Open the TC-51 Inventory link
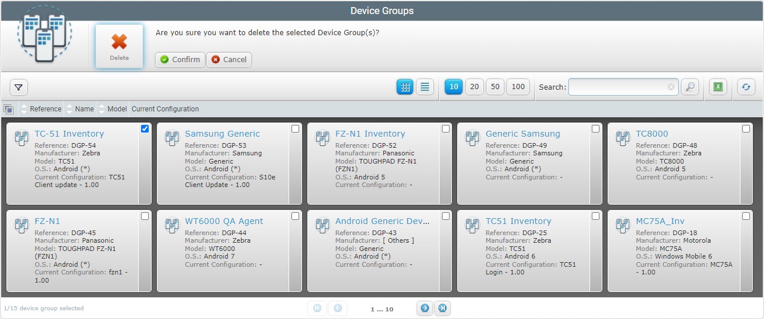This screenshot has width=764, height=319. click(x=69, y=134)
